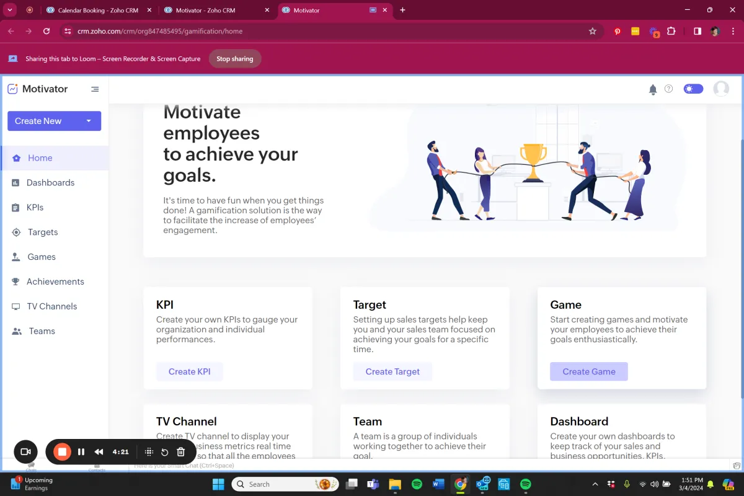Open the tab search dropdown arrow
The image size is (744, 496).
pyautogui.click(x=10, y=10)
